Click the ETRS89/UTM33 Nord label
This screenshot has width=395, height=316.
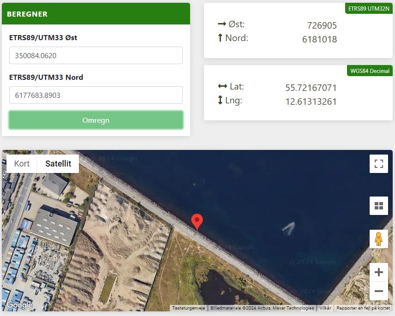coord(46,78)
